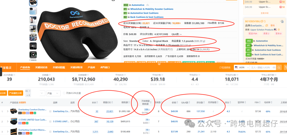Click the help icon beside 平均上架天数
This screenshot has height=135, width=287.
point(275,75)
